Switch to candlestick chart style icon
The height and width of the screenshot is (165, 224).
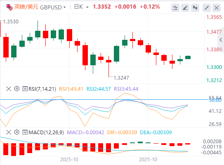coord(195,8)
